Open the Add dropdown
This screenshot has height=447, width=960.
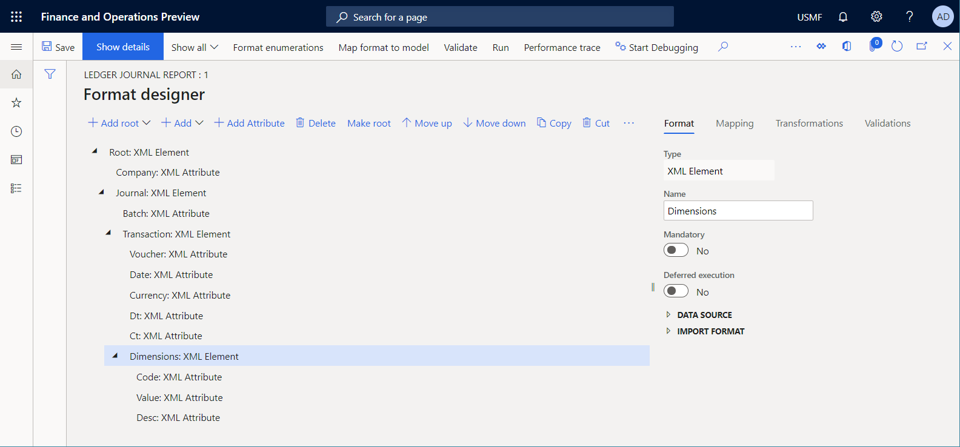[x=182, y=123]
